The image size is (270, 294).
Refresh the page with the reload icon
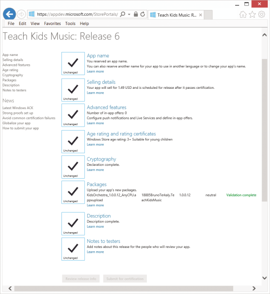(x=143, y=14)
